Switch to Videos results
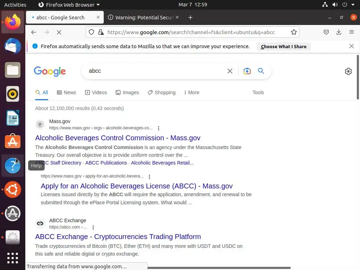This screenshot has height=270, width=360. (96, 92)
